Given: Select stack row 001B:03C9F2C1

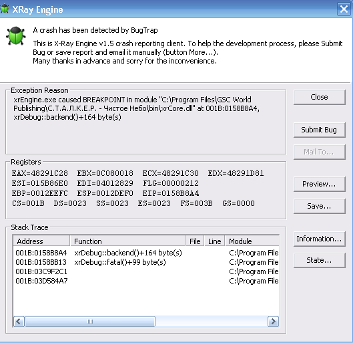Looking at the screenshot, I should click(x=146, y=271).
